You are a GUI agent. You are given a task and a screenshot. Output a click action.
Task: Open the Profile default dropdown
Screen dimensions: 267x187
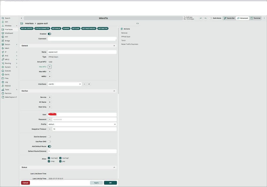pos(82,124)
